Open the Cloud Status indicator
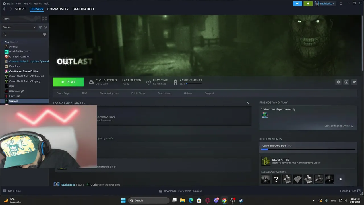Image resolution: width=364 pixels, height=205 pixels. coord(103,82)
